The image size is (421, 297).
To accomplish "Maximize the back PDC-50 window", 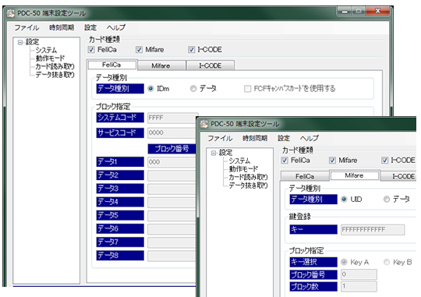I will click(359, 11).
